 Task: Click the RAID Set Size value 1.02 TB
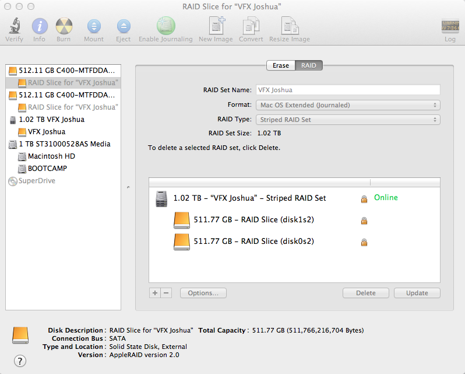269,133
